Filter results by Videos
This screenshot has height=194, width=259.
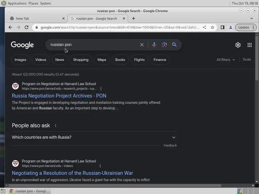tap(41, 60)
